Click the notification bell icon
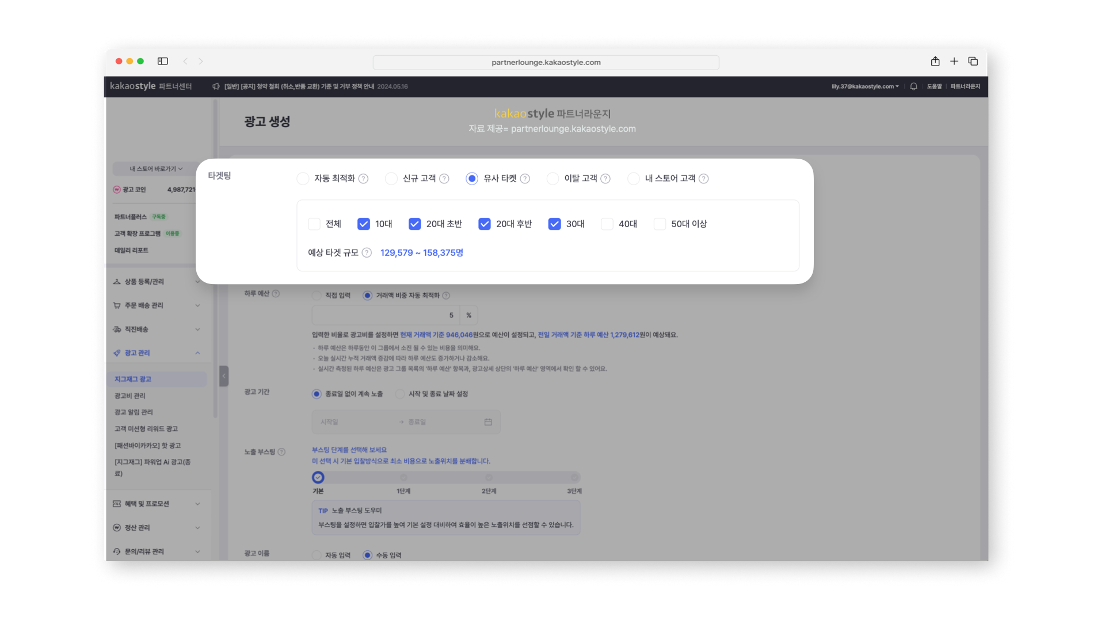1105x621 pixels. coord(913,86)
